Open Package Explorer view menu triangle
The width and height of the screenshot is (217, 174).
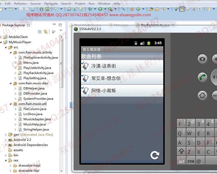[61, 30]
